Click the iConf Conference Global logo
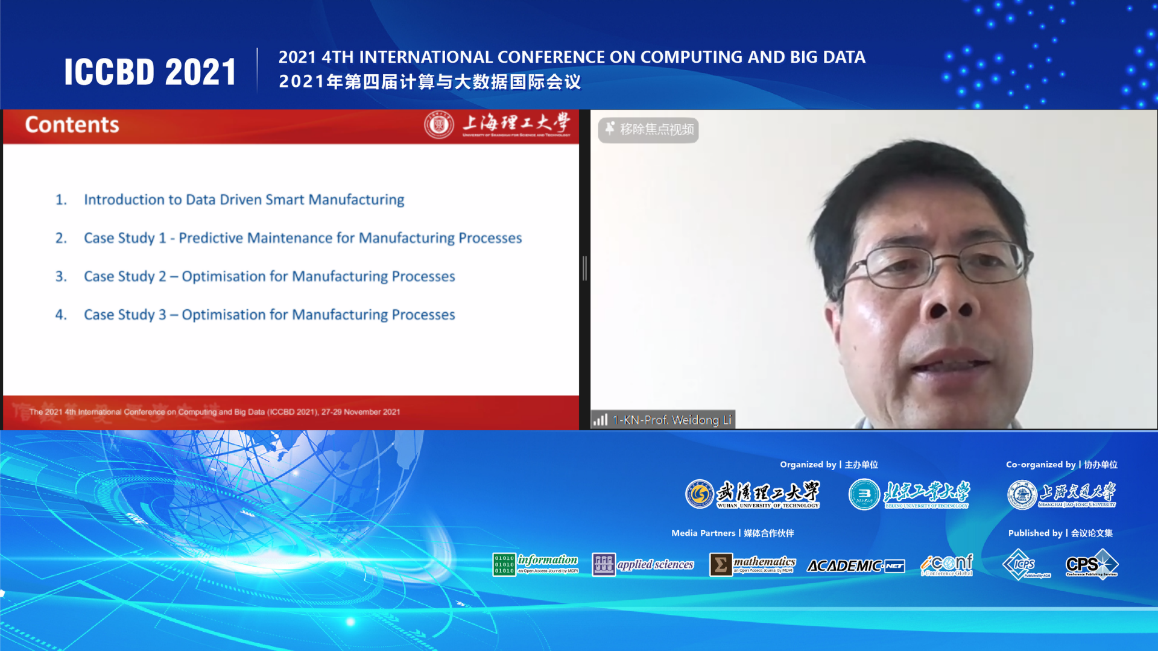This screenshot has height=651, width=1158. click(947, 565)
